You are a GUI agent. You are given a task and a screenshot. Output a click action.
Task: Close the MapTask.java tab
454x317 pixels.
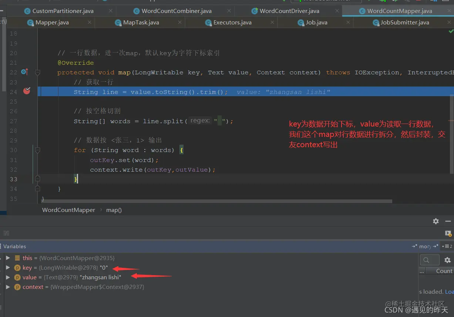[180, 23]
